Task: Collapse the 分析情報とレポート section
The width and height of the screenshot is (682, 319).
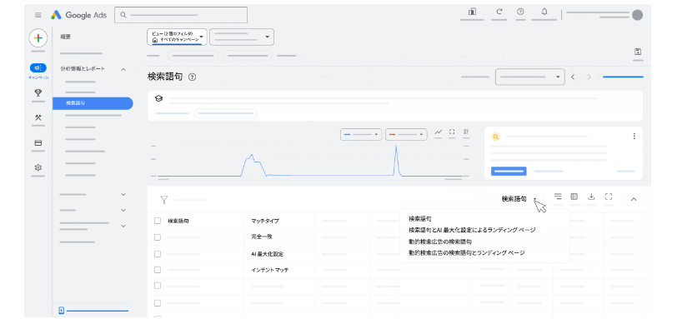Action: click(123, 69)
